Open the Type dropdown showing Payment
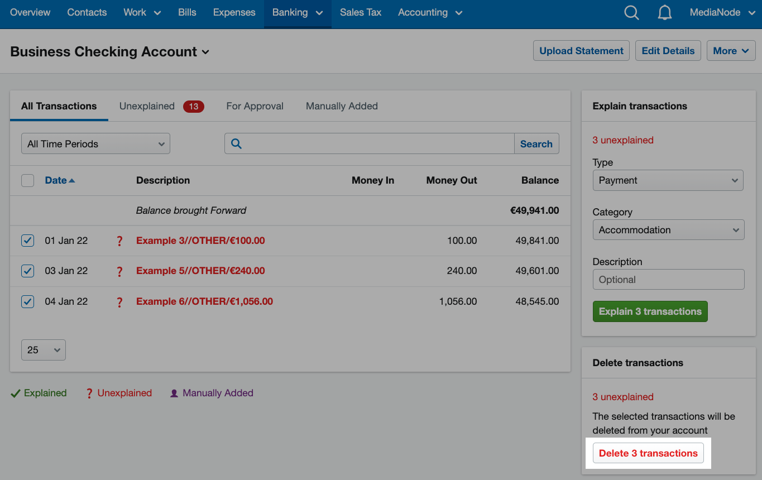 tap(668, 180)
